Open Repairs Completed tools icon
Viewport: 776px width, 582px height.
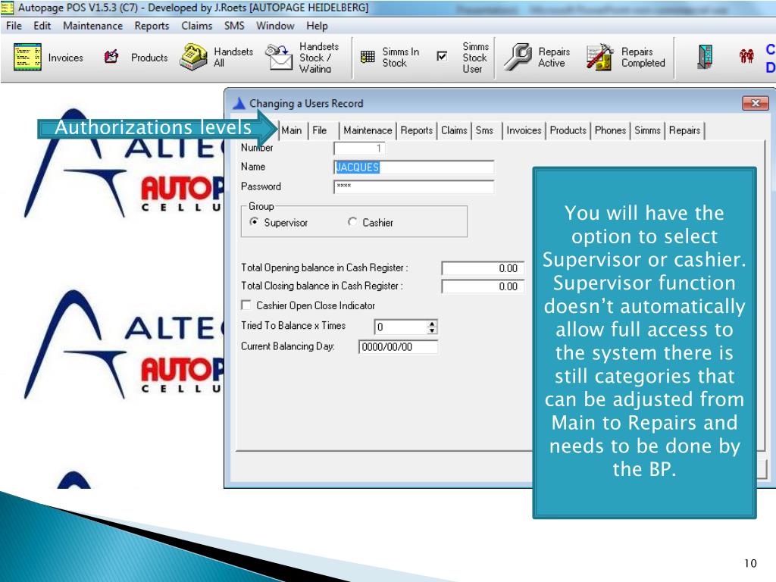[599, 57]
